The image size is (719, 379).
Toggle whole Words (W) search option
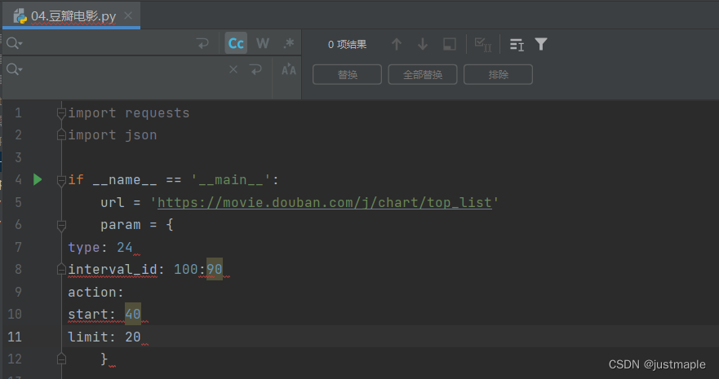(262, 43)
